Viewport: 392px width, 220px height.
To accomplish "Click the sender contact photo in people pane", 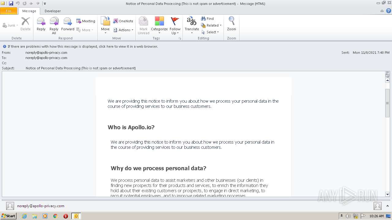I will tap(10, 206).
